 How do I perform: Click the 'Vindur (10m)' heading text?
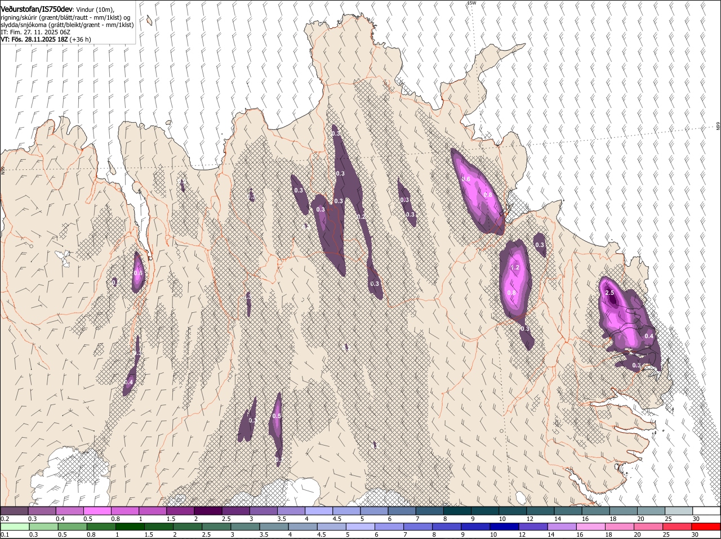95,10
